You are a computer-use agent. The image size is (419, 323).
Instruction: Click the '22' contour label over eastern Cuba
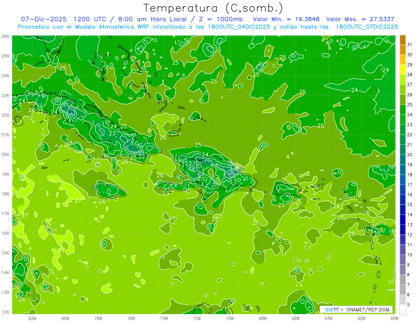[142, 156]
